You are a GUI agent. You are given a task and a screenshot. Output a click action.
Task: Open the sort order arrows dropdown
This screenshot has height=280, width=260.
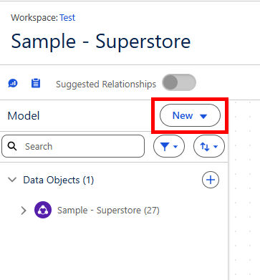click(209, 146)
